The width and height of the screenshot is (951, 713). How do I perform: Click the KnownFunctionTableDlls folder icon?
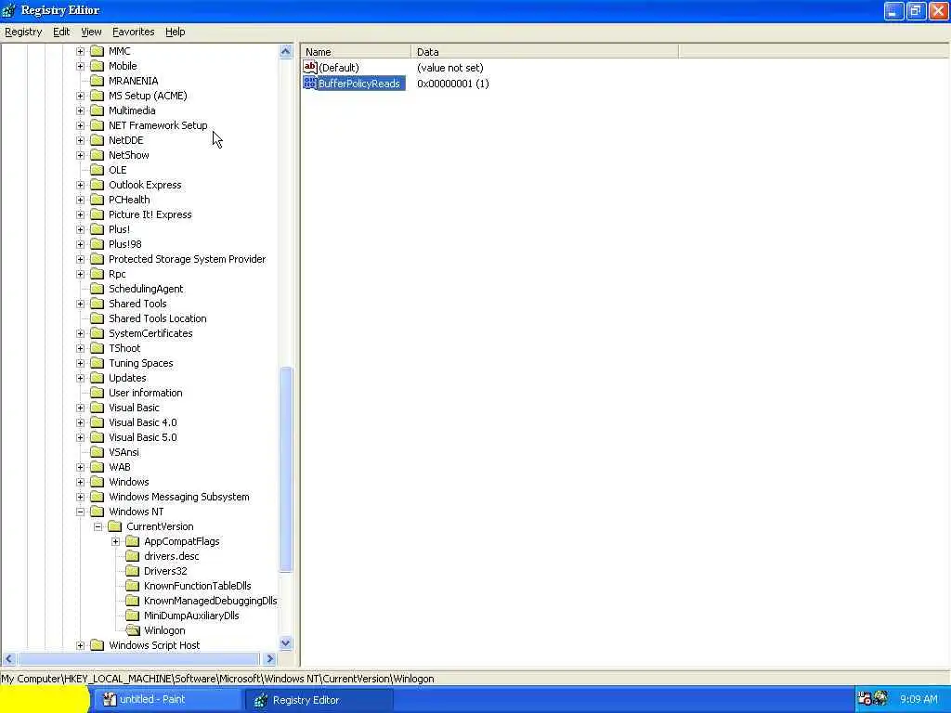click(x=132, y=586)
